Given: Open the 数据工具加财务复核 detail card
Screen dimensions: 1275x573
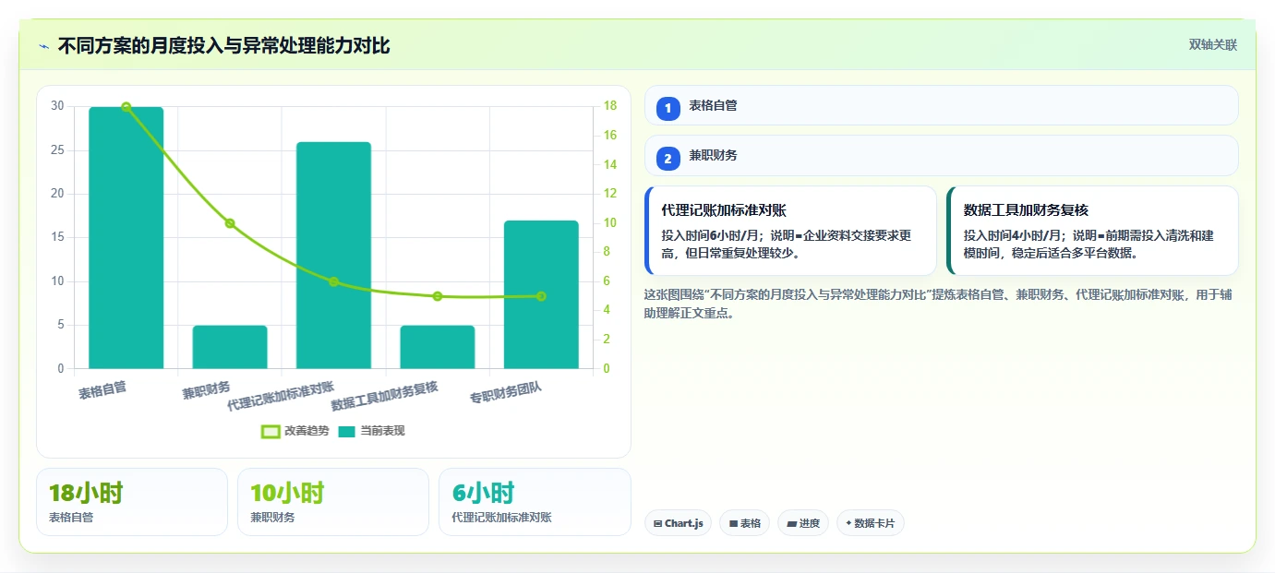Looking at the screenshot, I should tap(1092, 231).
